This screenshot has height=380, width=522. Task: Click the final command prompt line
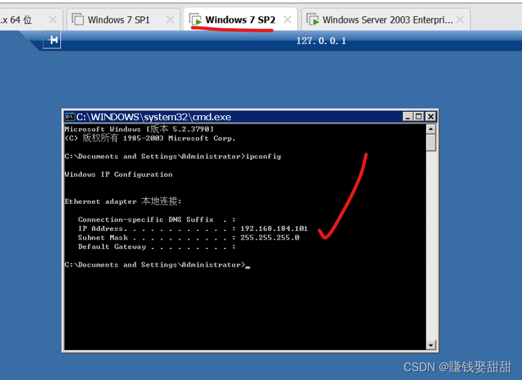click(x=157, y=265)
